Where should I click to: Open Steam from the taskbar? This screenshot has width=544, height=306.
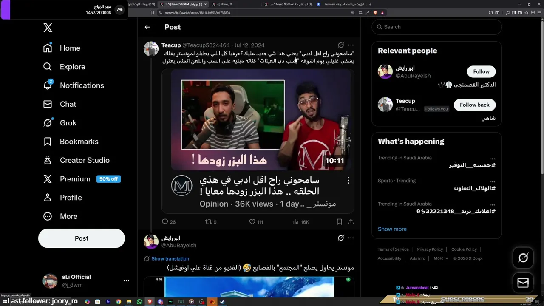coord(222,302)
